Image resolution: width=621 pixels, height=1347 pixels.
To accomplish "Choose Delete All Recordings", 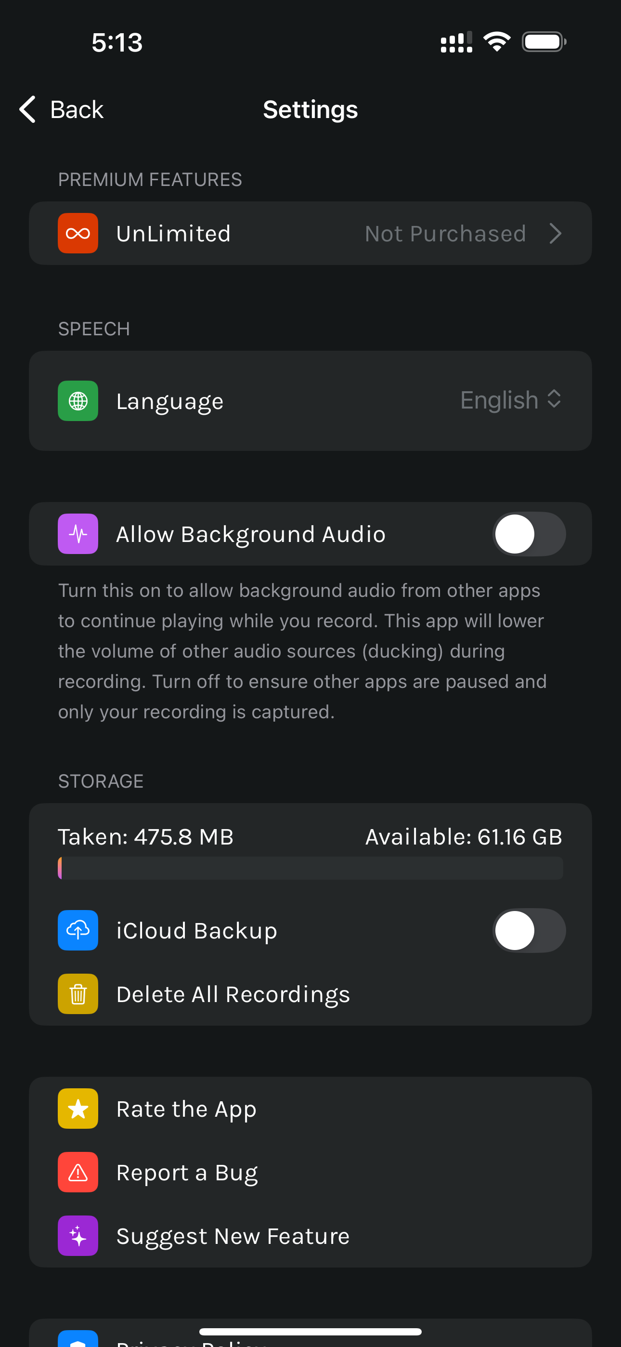I will [x=310, y=994].
